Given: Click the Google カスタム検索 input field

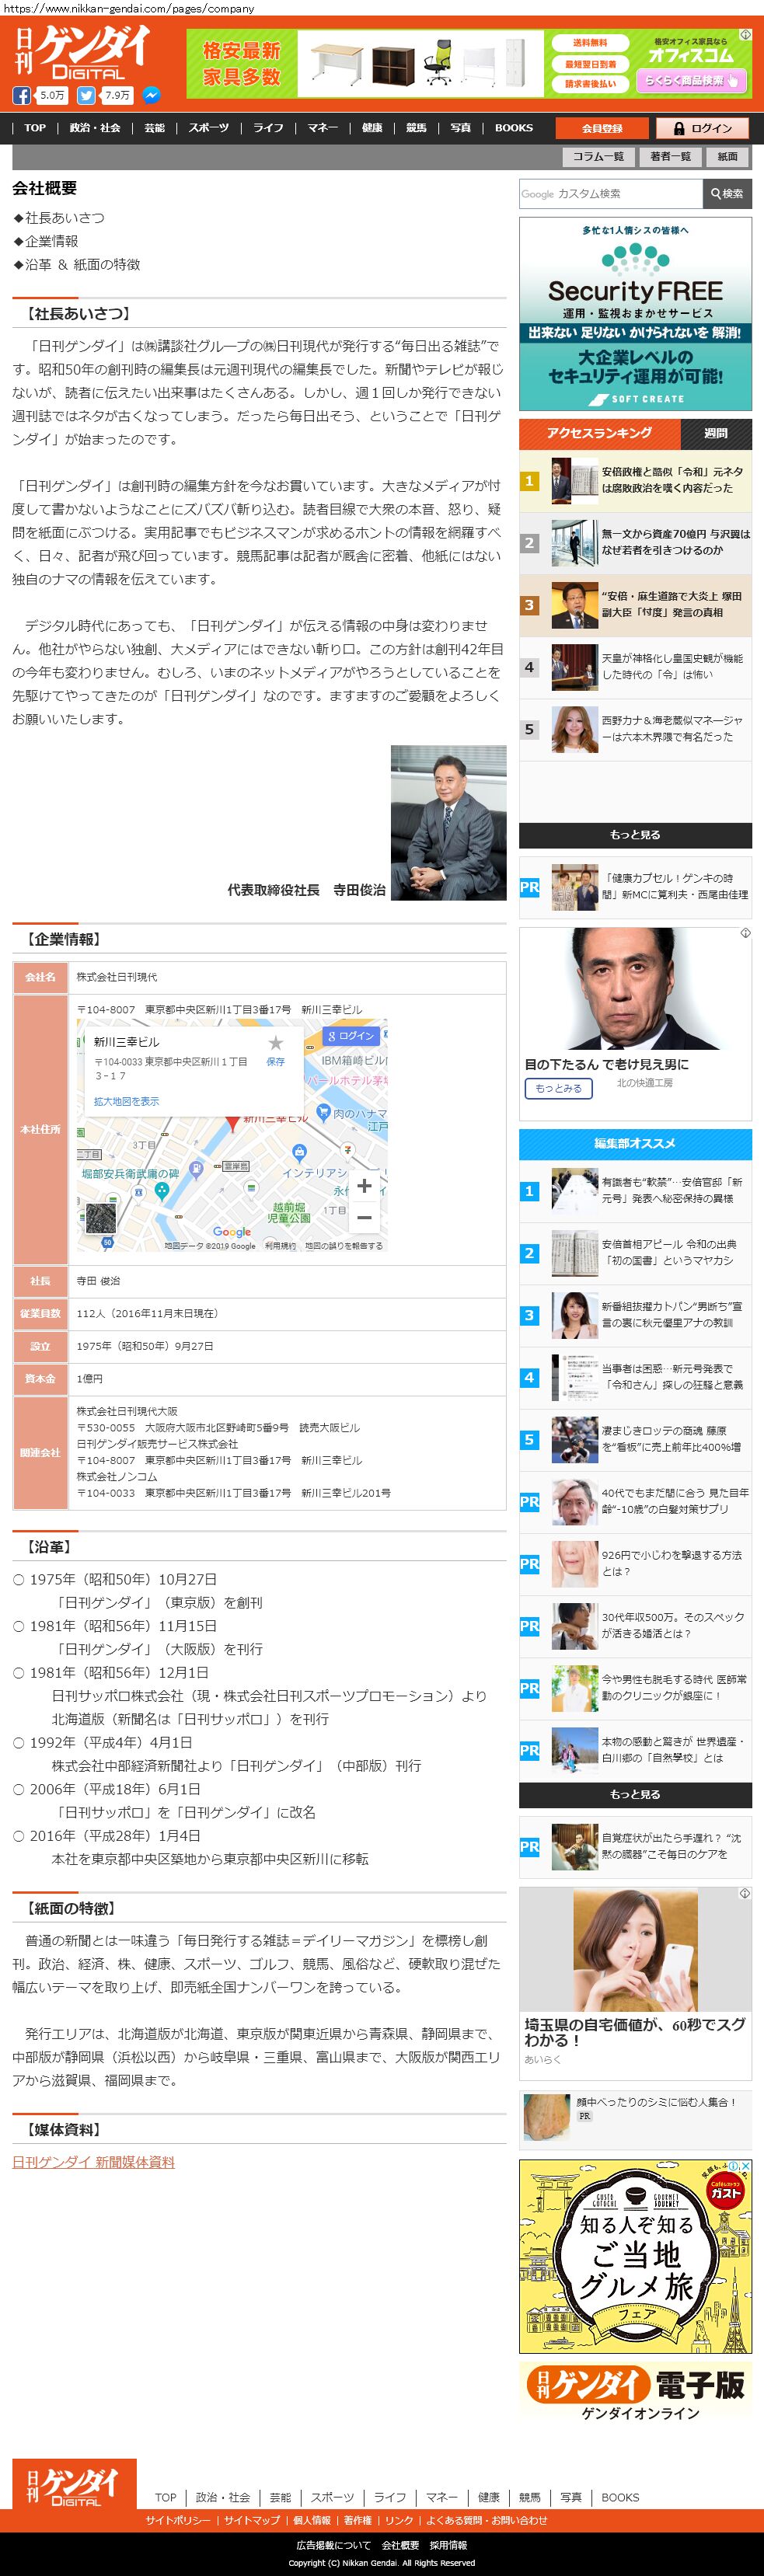Looking at the screenshot, I should tap(610, 194).
